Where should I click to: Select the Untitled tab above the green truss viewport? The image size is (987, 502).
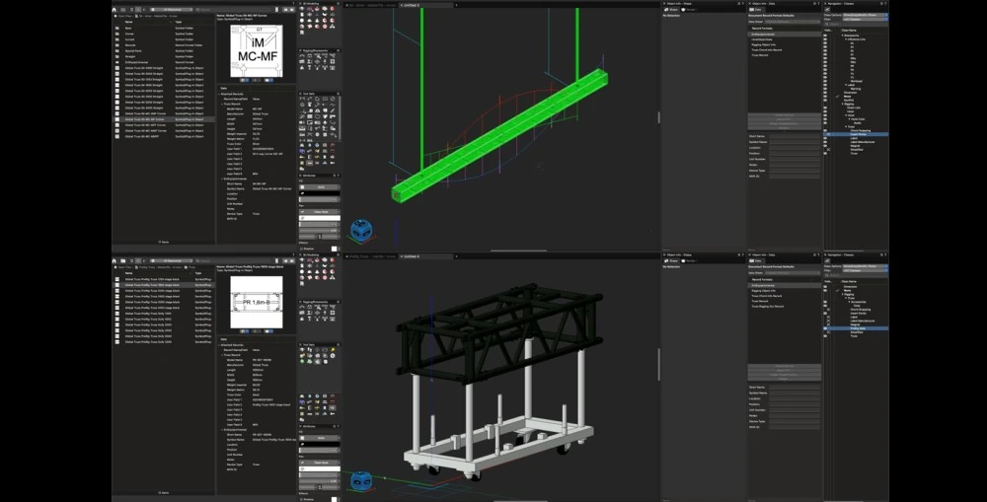click(410, 4)
